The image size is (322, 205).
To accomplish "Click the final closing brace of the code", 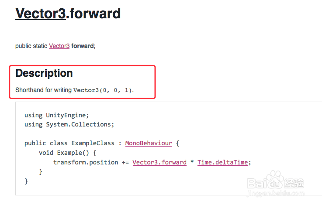I will pyautogui.click(x=26, y=181).
